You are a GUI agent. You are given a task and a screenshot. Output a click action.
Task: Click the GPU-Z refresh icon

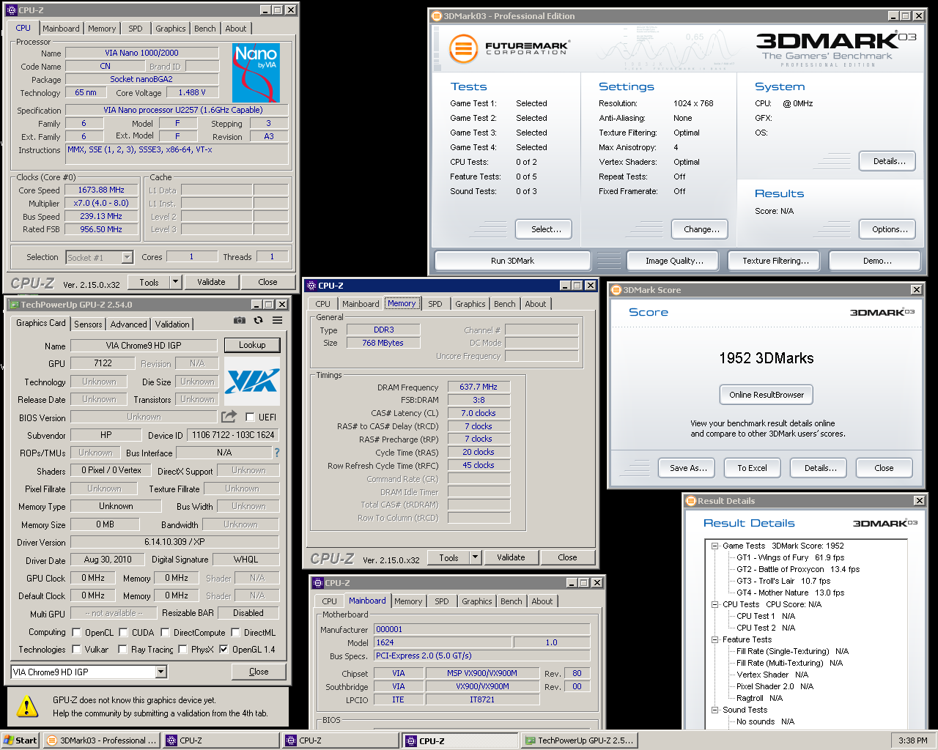(258, 320)
